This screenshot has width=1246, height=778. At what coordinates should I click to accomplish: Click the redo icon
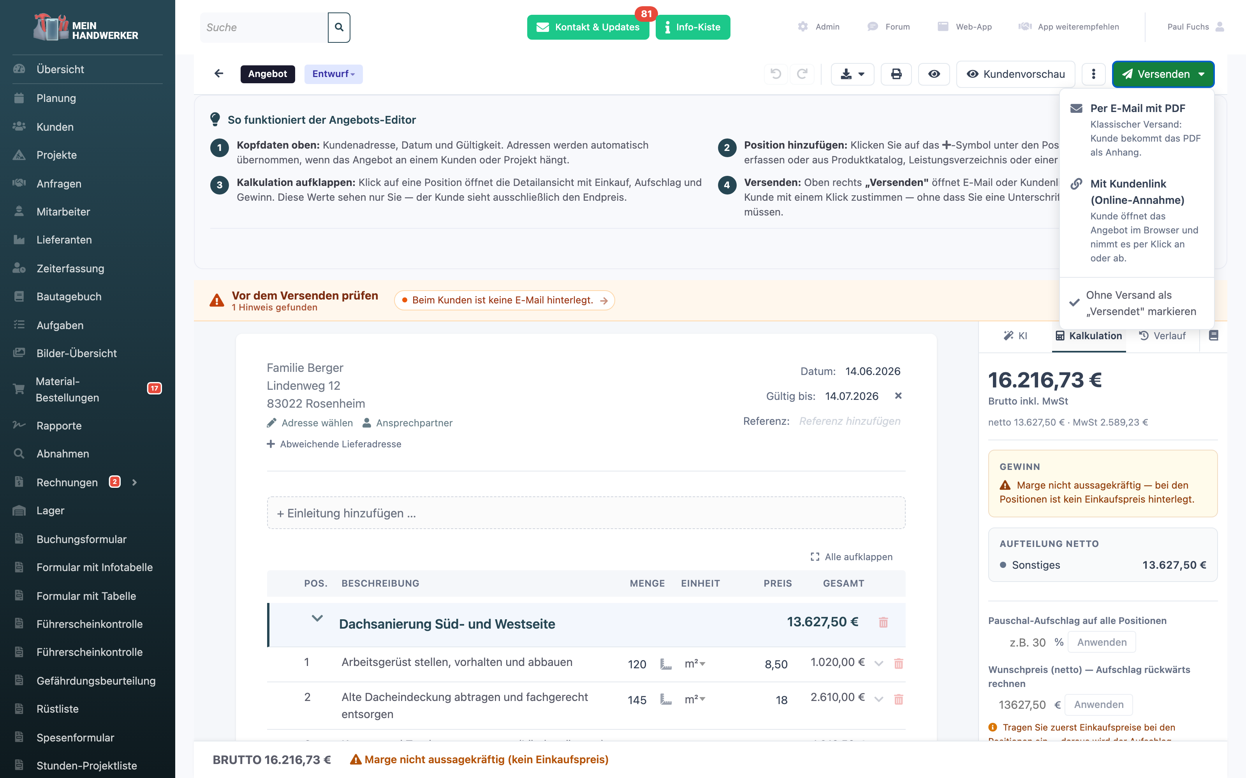tap(802, 74)
